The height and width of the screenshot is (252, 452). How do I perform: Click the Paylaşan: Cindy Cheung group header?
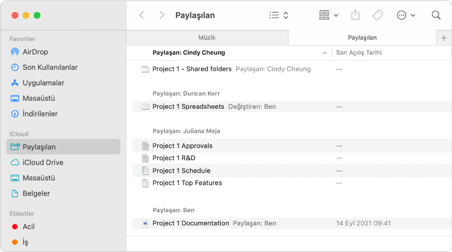(189, 52)
